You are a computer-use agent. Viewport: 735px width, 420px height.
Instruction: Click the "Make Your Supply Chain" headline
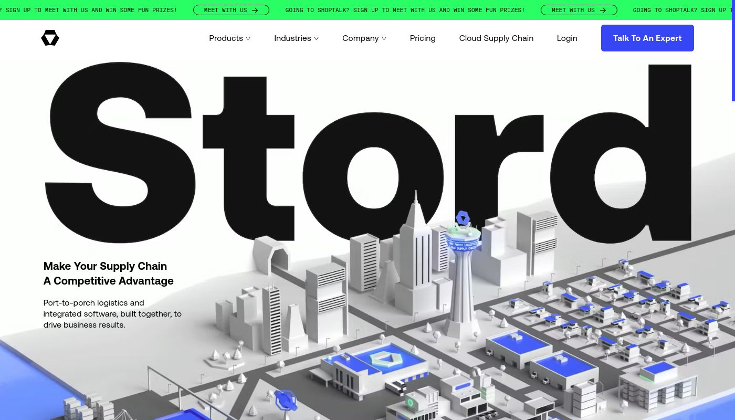click(x=108, y=274)
